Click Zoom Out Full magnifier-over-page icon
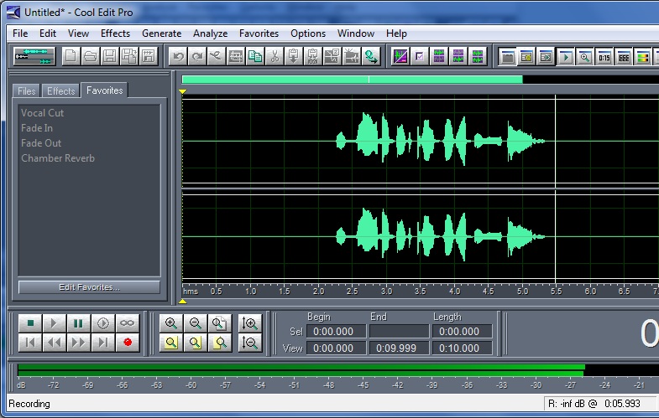 coord(220,323)
